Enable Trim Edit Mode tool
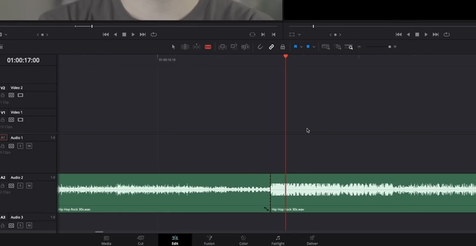Image resolution: width=476 pixels, height=246 pixels. pyautogui.click(x=185, y=47)
